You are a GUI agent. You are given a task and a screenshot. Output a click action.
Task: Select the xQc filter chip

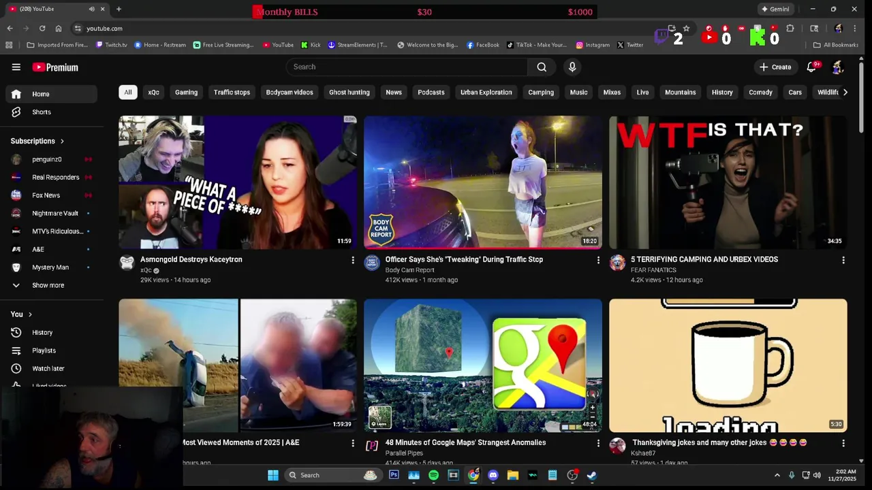click(x=153, y=93)
